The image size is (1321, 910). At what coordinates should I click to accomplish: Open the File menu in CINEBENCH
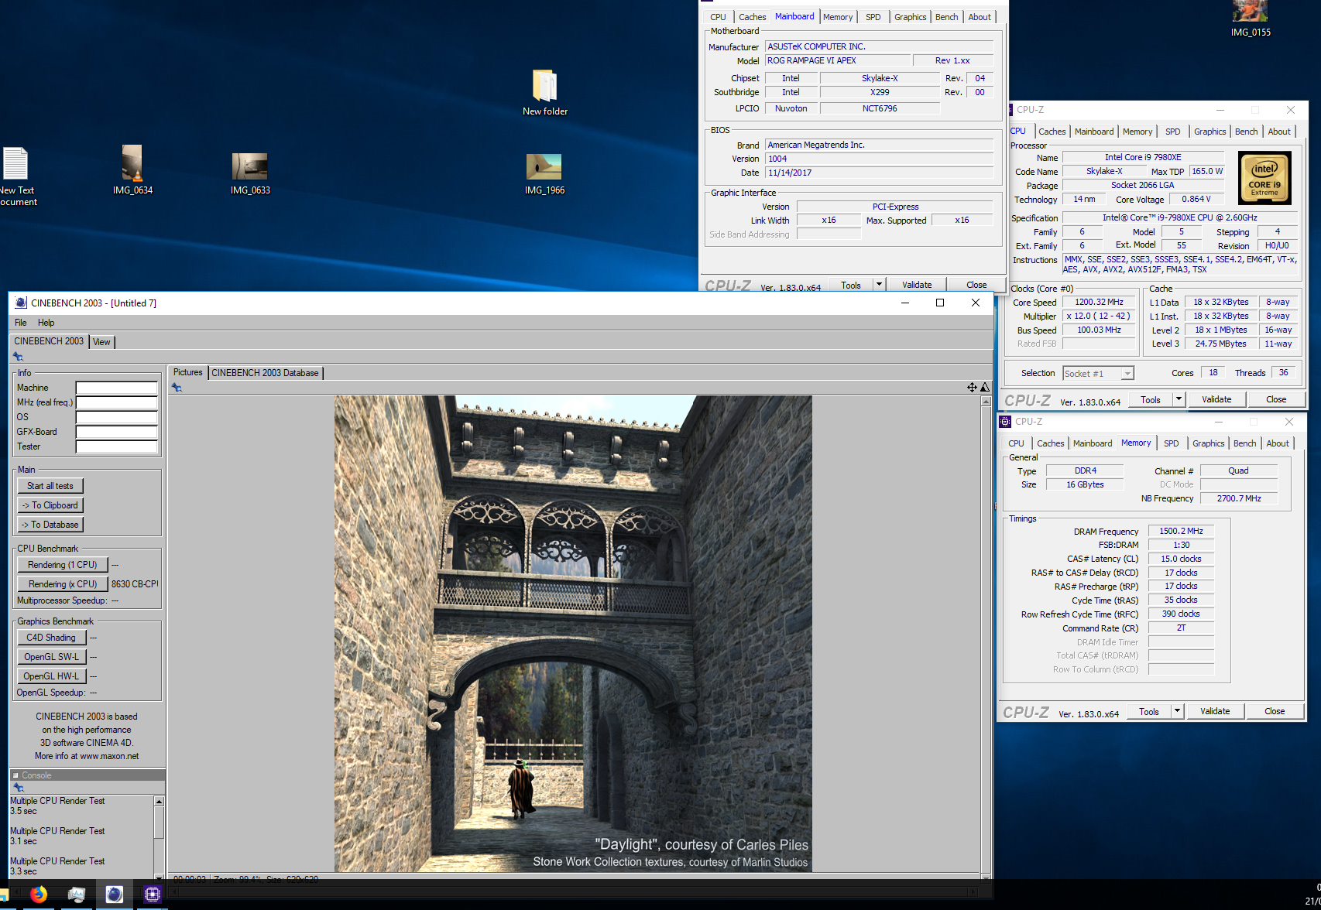click(21, 323)
